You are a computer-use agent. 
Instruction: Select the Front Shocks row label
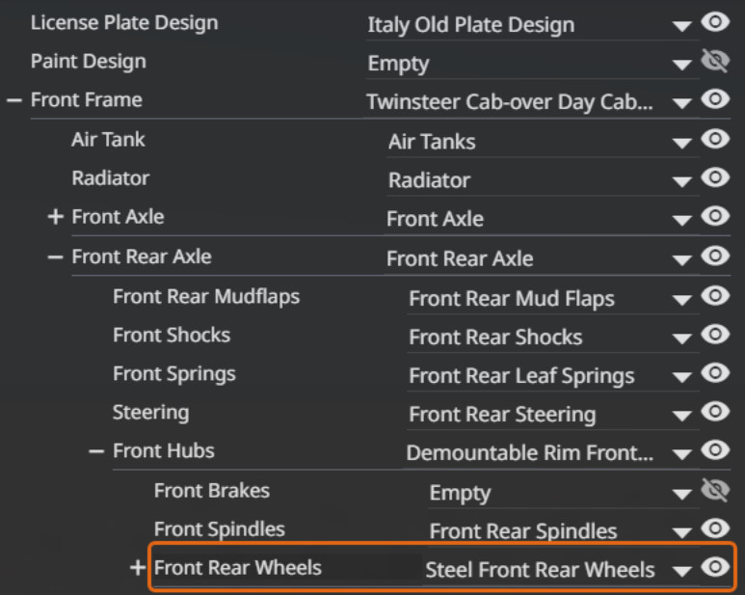(172, 336)
